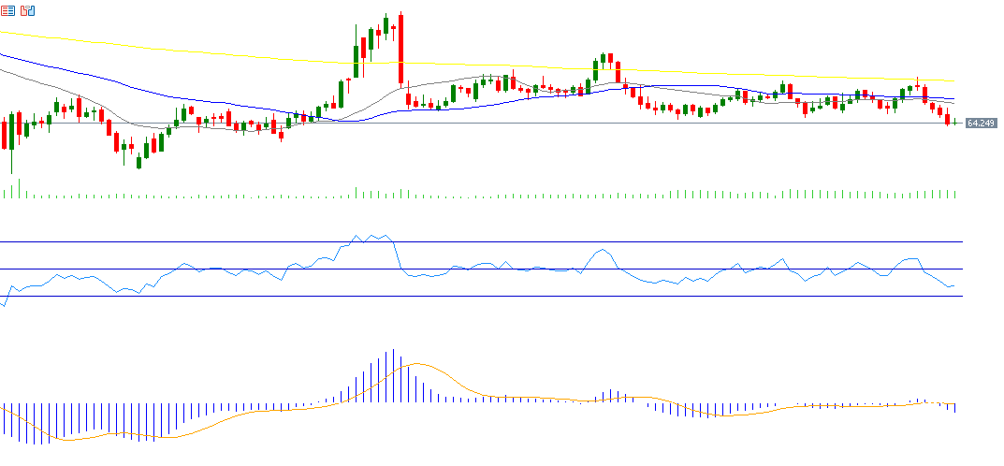Click the last candle at the chart's right end

pyautogui.click(x=954, y=123)
